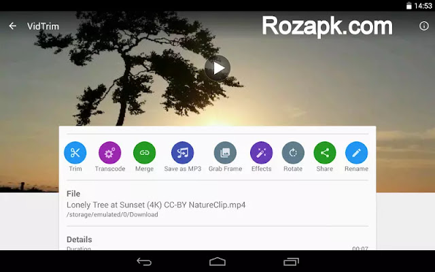Select the Grab Frame icon
435x272 pixels.
point(225,152)
